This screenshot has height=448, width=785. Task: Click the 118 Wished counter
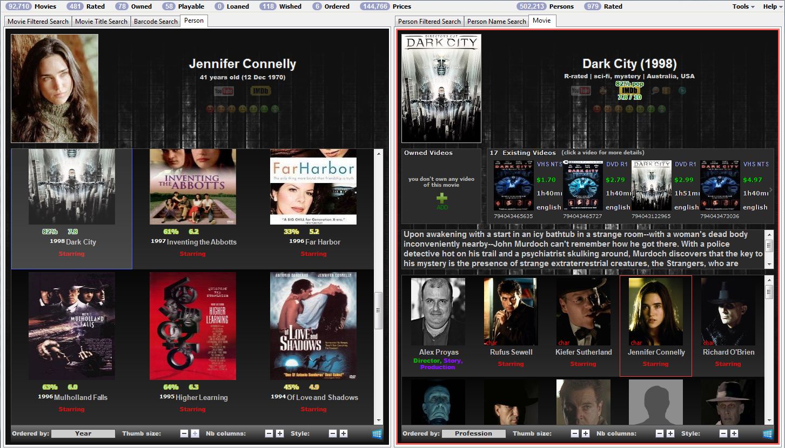(280, 6)
